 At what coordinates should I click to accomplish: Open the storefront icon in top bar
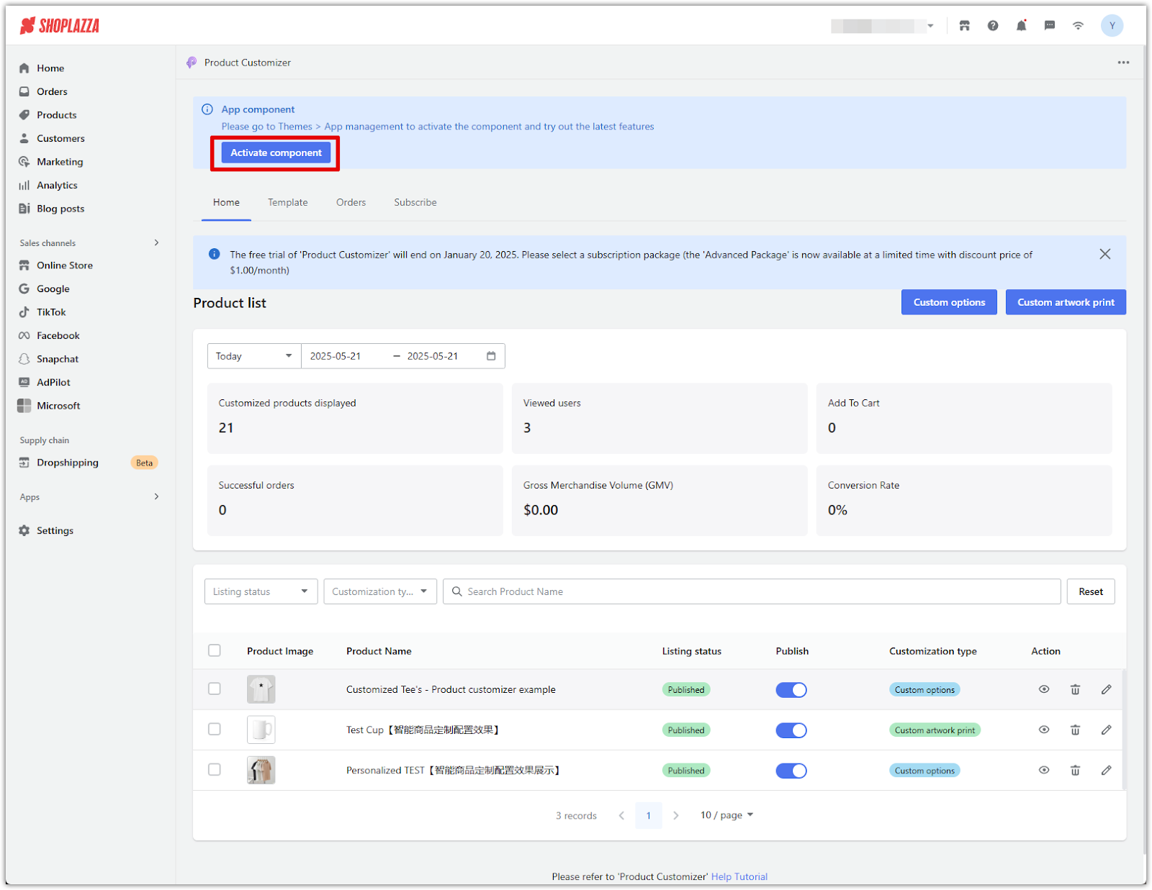(x=965, y=26)
